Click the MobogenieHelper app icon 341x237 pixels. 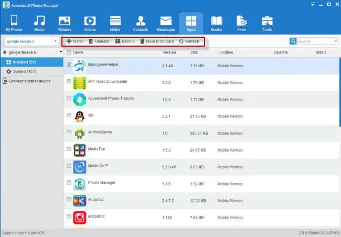tap(80, 66)
